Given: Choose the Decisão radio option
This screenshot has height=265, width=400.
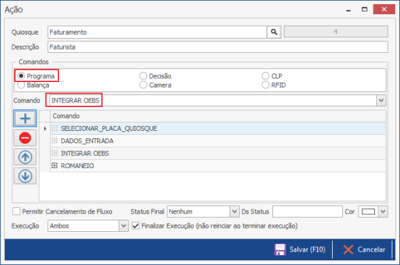Looking at the screenshot, I should click(x=143, y=76).
